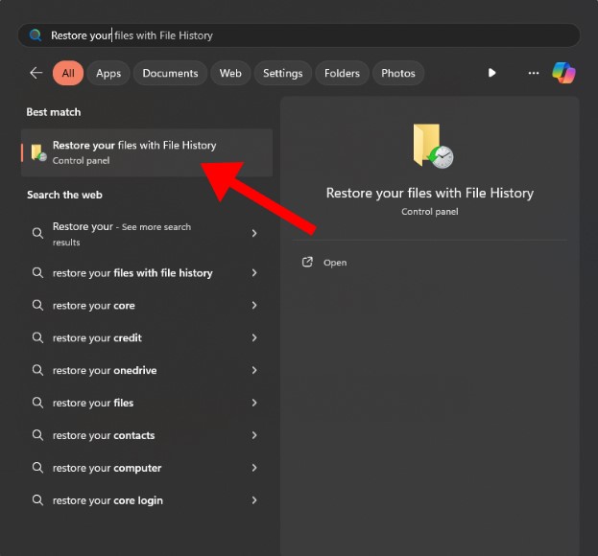Image resolution: width=598 pixels, height=556 pixels.
Task: Select the restore your core suggestion text
Action: (x=93, y=306)
